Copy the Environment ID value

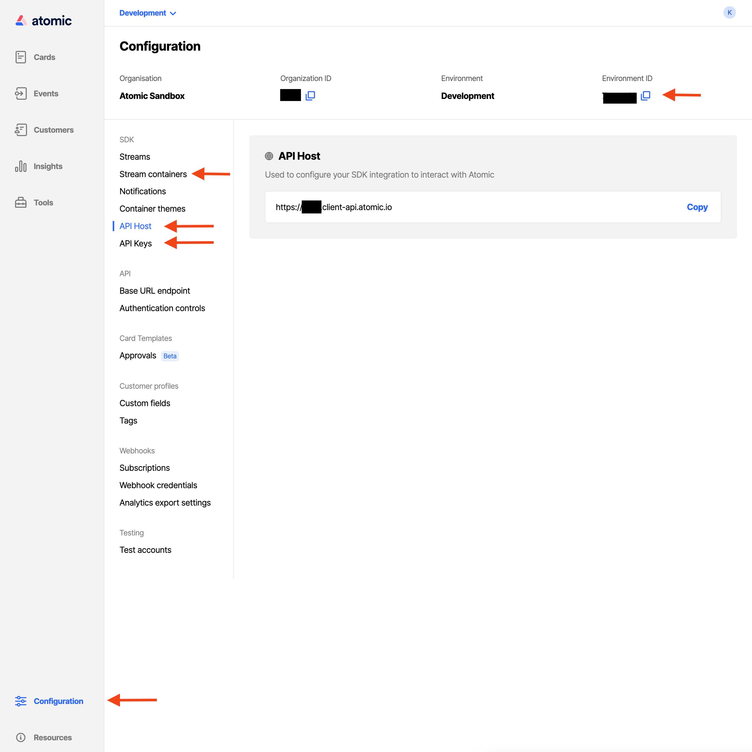click(x=644, y=96)
